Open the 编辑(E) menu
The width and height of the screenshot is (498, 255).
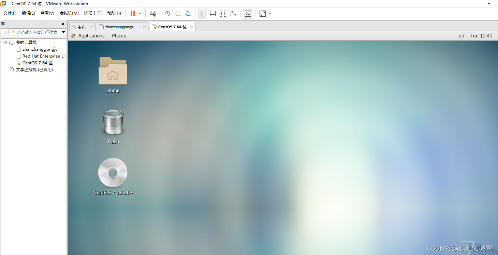28,13
